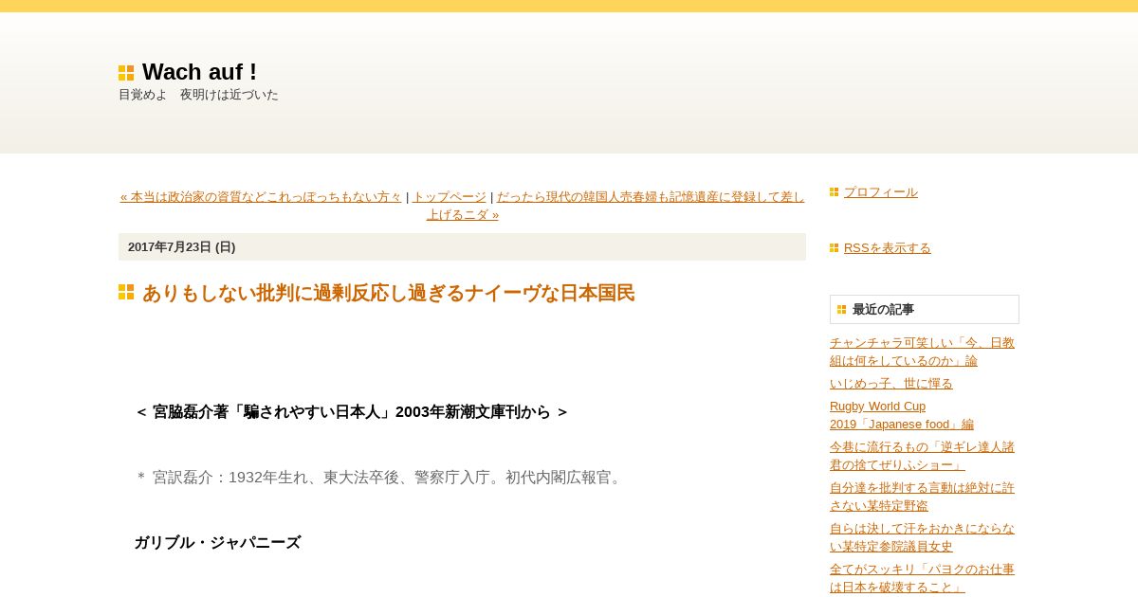Open RSSを表示する link
The image size is (1138, 597).
(x=888, y=248)
